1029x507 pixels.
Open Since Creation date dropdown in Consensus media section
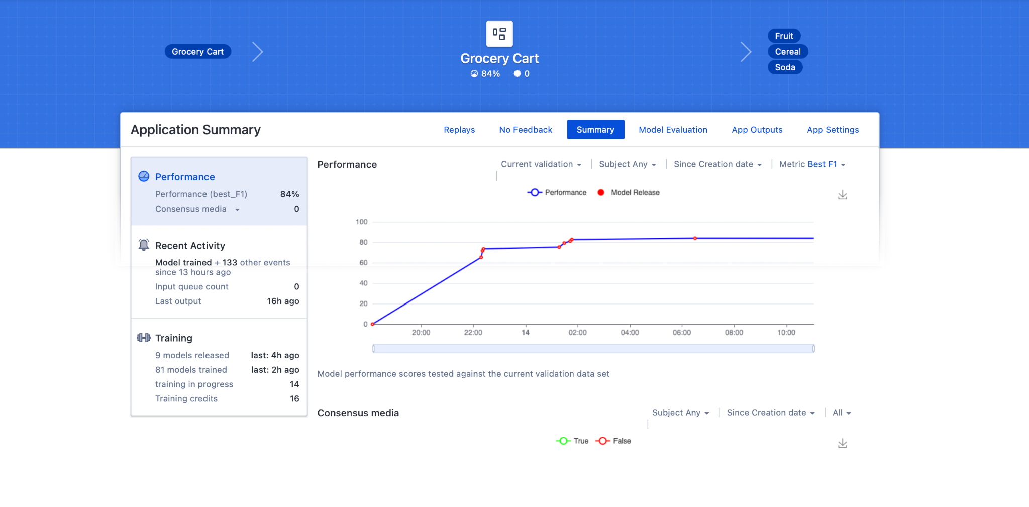[771, 413]
